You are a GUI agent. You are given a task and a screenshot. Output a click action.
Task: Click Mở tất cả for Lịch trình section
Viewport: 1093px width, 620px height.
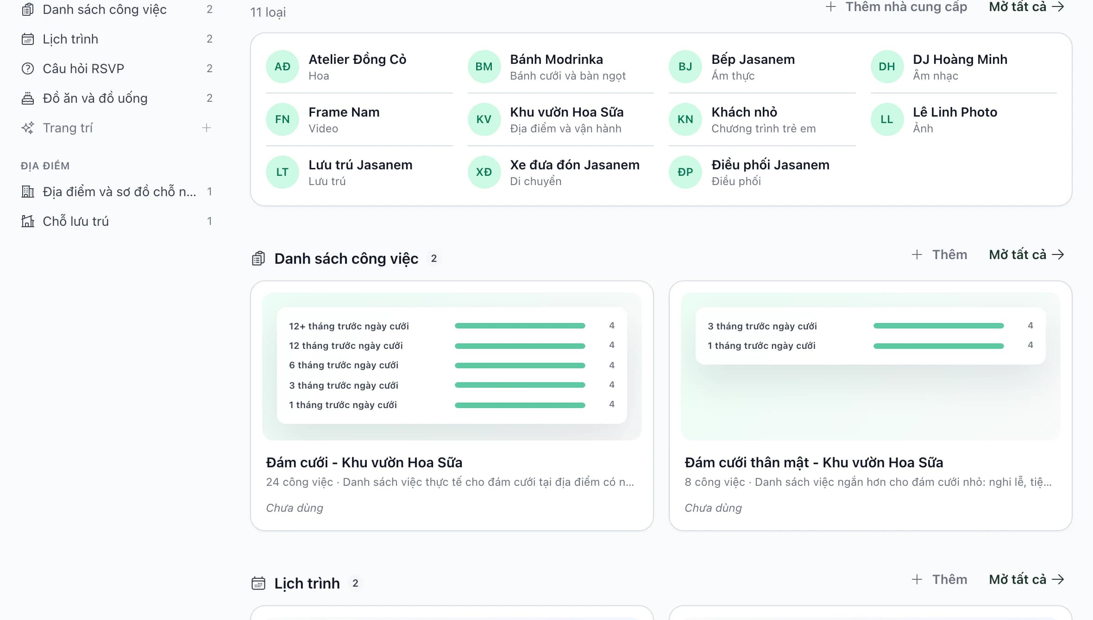pos(1026,579)
